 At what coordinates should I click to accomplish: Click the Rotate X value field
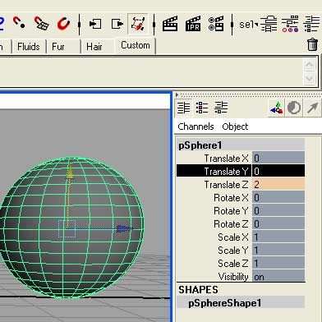tap(278, 197)
